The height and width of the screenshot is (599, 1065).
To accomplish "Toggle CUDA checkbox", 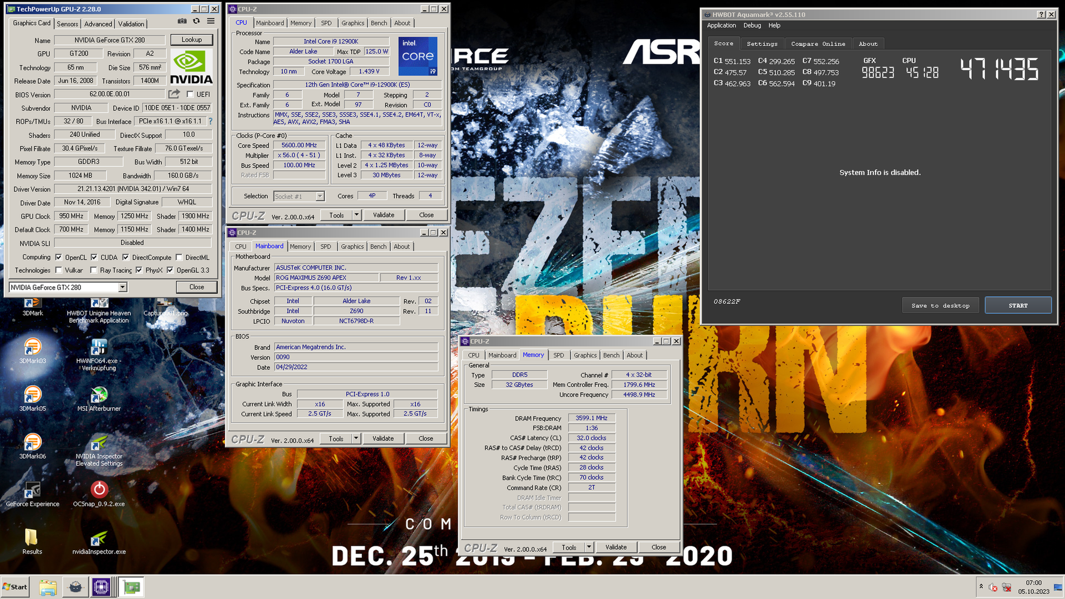I will 94,257.
